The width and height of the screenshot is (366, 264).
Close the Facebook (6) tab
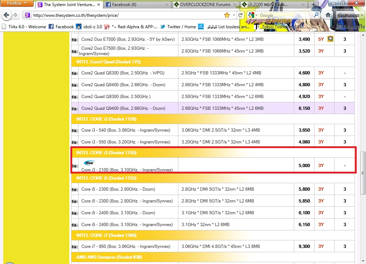167,4
